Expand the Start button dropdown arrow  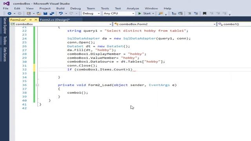(153, 14)
